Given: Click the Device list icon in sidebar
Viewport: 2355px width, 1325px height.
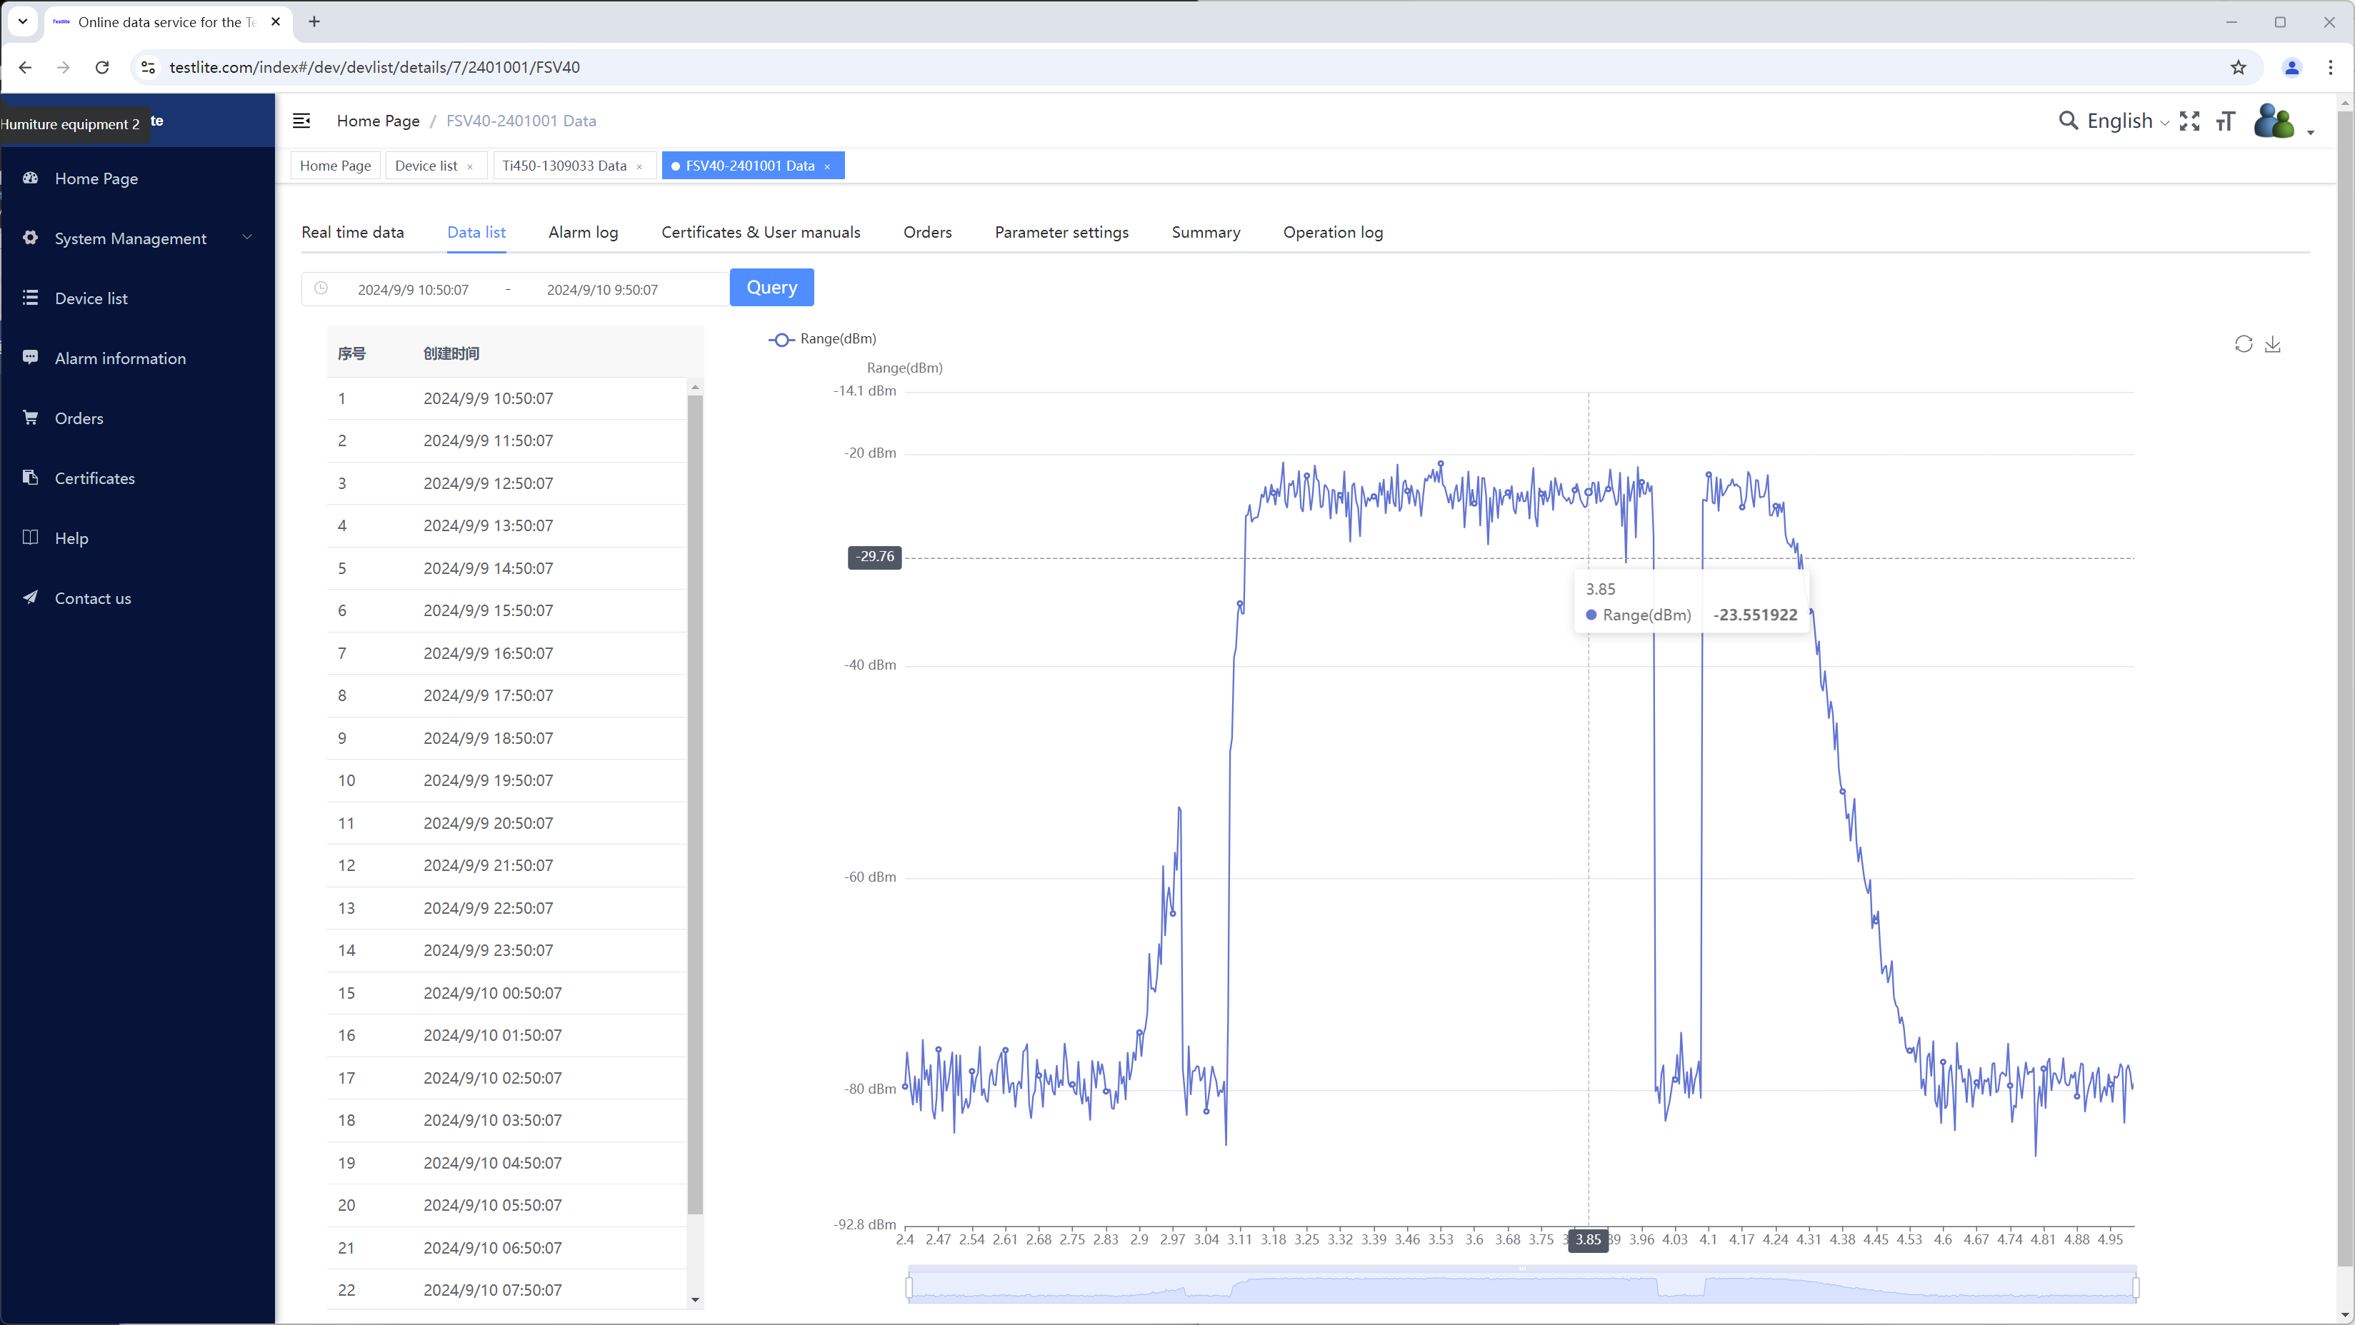Looking at the screenshot, I should click(30, 298).
